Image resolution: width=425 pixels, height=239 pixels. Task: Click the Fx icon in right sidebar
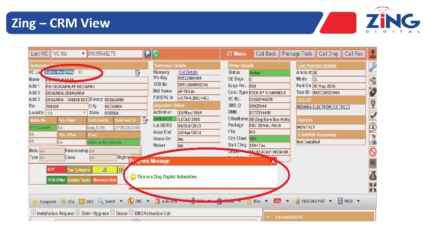[373, 163]
